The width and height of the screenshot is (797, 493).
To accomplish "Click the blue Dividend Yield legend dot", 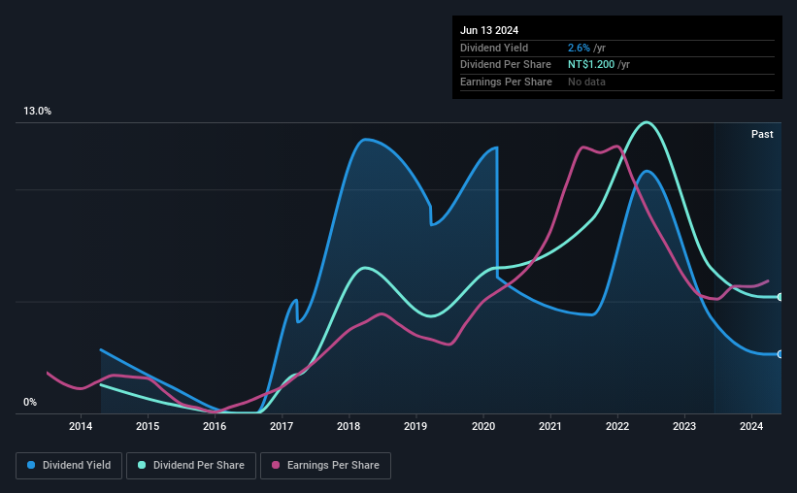I will tap(31, 465).
